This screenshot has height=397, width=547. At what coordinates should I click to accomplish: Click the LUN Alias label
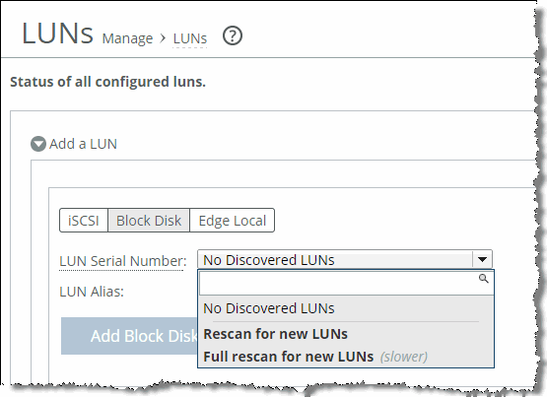point(92,292)
